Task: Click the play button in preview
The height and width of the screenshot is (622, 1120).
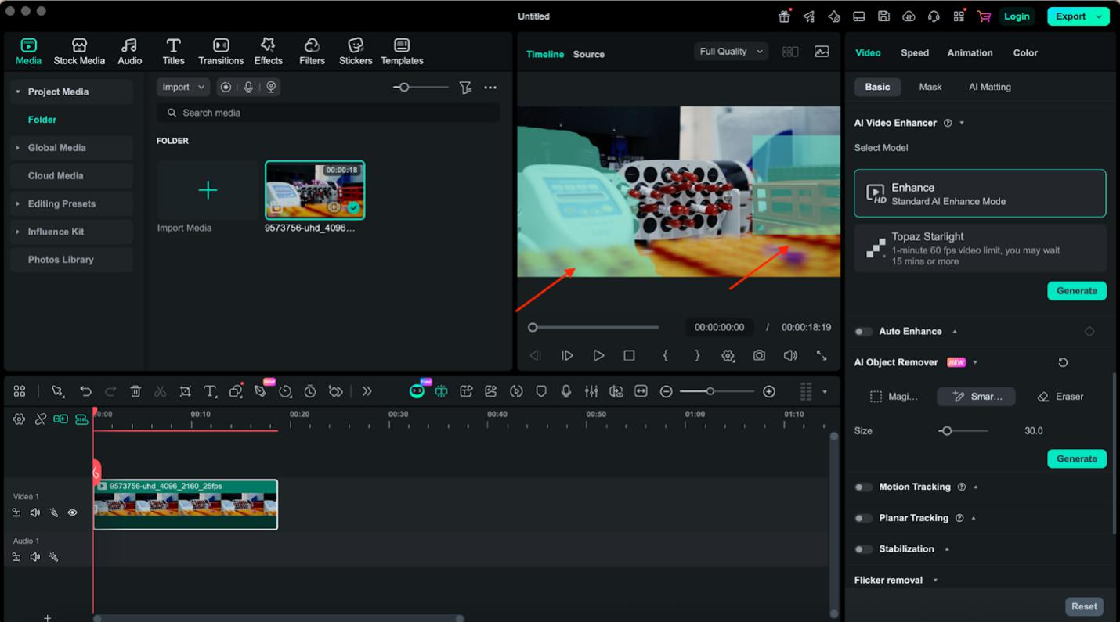Action: click(598, 355)
